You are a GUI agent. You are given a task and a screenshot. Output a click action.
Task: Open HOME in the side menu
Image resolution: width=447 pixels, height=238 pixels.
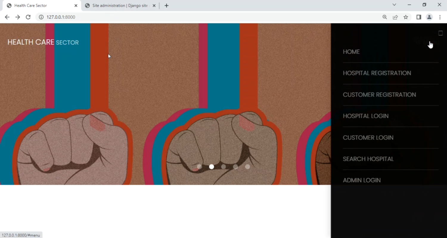[351, 52]
